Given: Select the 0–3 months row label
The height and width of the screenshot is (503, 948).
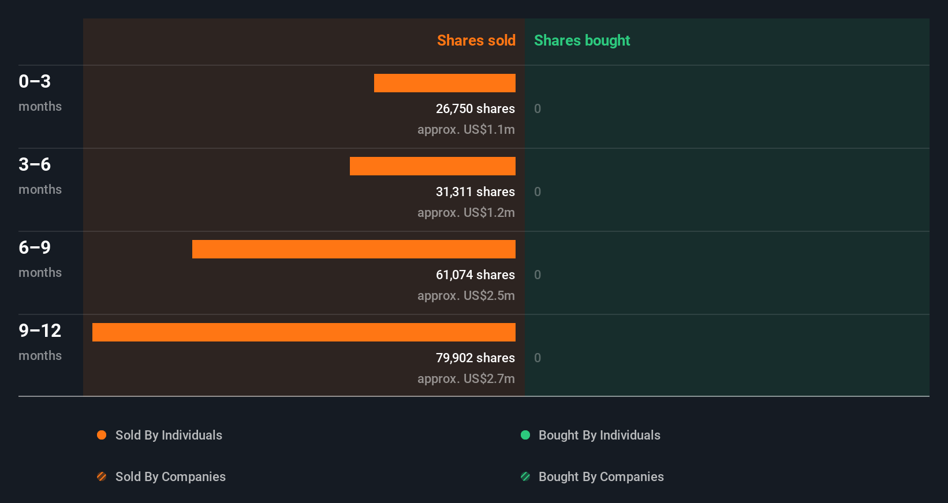Looking at the screenshot, I should (x=40, y=92).
